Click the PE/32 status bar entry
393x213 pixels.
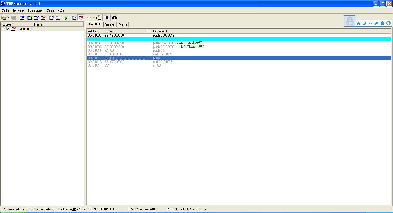click(x=87, y=210)
